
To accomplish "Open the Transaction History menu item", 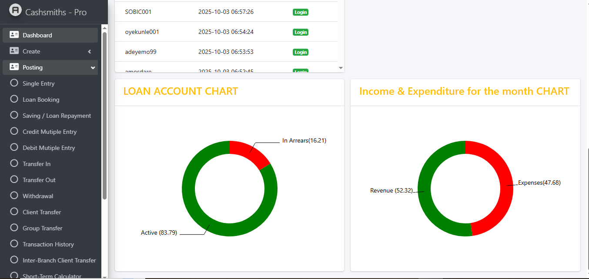I will point(48,244).
